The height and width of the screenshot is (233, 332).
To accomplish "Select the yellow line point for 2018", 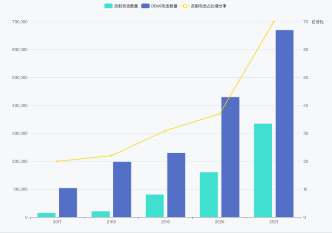I will pos(111,156).
